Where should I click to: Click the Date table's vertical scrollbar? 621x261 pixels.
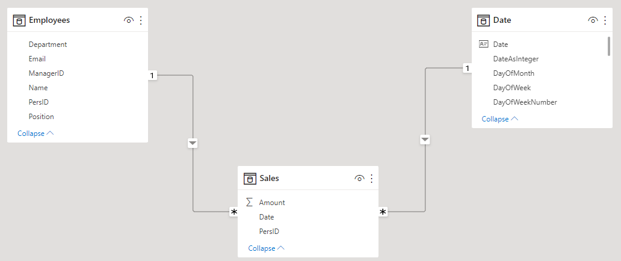pos(608,46)
